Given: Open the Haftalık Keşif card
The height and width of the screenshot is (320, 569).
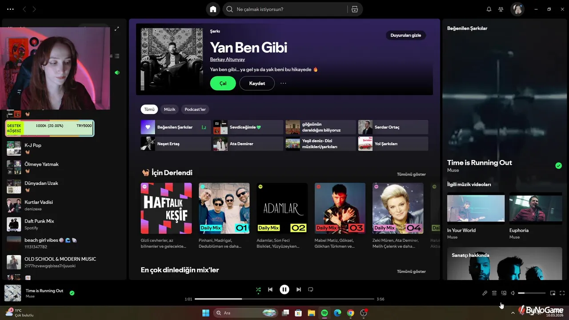Looking at the screenshot, I should [x=166, y=216].
